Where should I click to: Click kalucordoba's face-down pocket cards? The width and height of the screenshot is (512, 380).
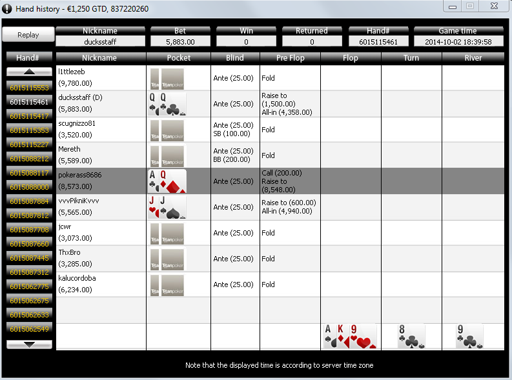pyautogui.click(x=167, y=285)
